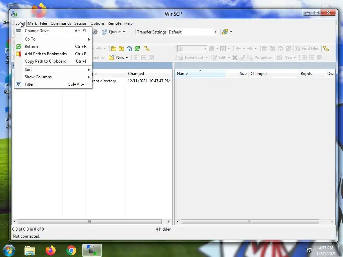Click the remote open directory icon
This screenshot has height=257, width=343.
[x=211, y=49]
